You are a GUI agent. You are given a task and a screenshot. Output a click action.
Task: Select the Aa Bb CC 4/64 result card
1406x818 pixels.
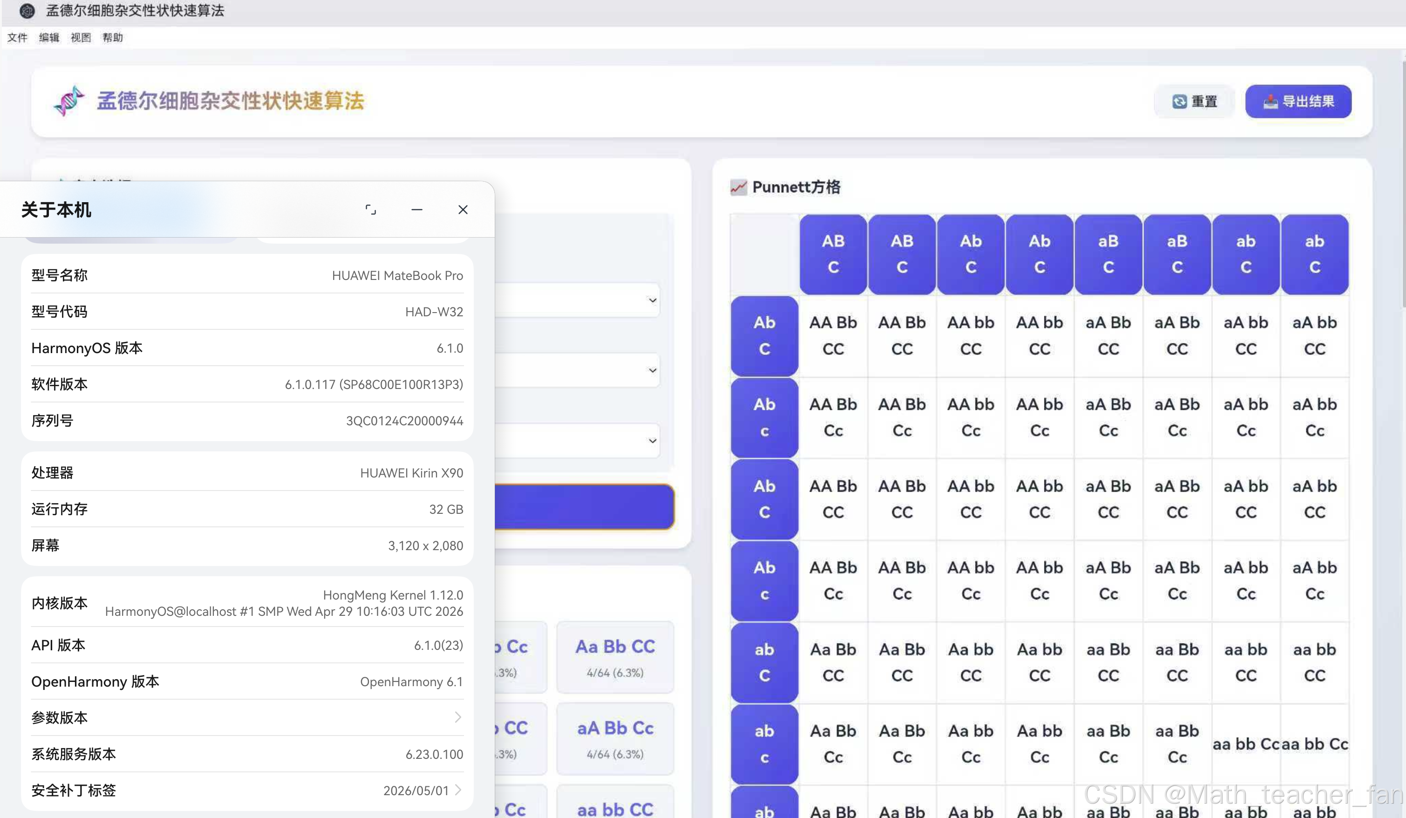coord(615,657)
